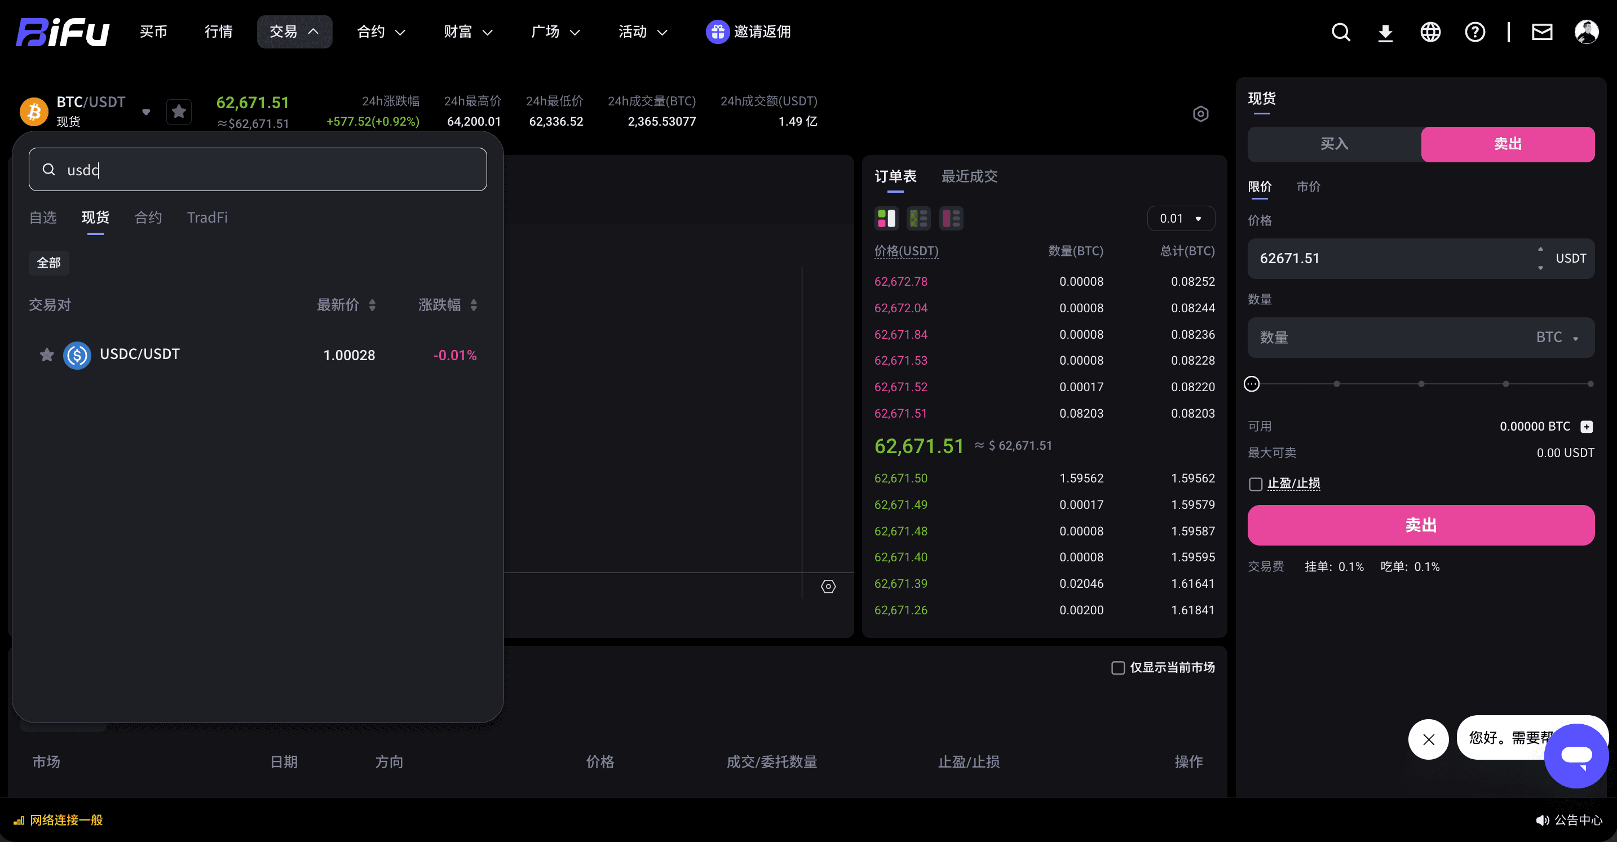Expand the 合约 menu
The image size is (1617, 842).
[381, 32]
